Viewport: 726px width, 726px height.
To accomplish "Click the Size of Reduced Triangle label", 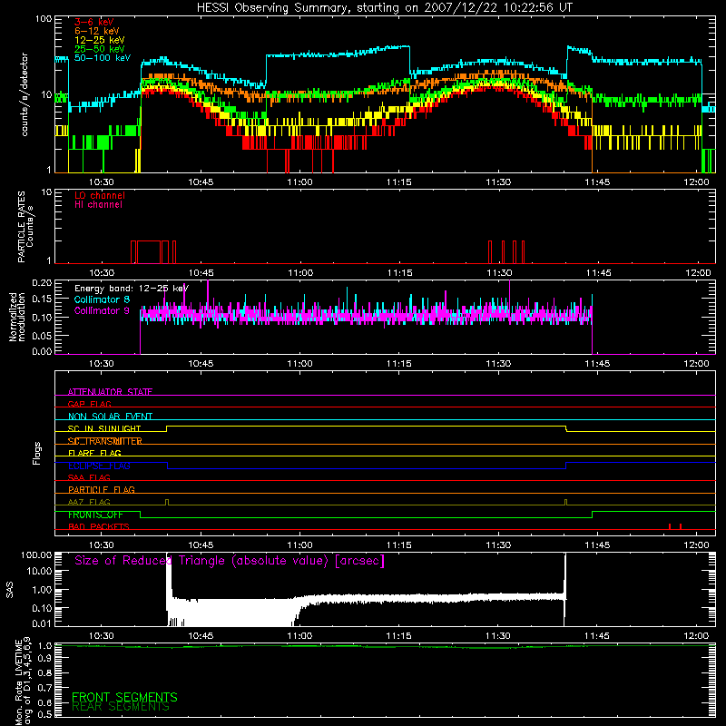I will pyautogui.click(x=230, y=561).
